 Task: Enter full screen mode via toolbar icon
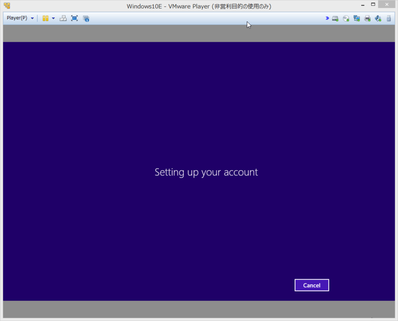[x=74, y=18]
